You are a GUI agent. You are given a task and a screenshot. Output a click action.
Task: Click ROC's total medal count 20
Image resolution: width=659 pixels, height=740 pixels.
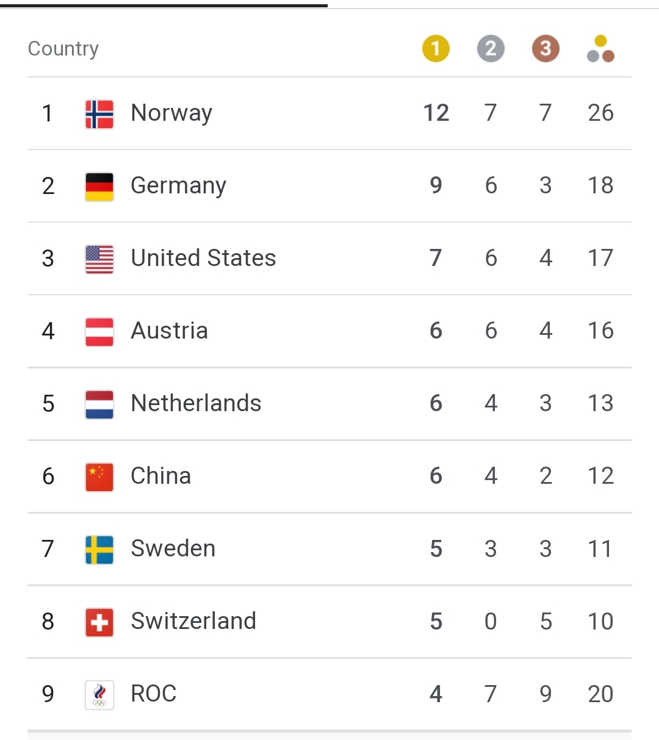600,694
